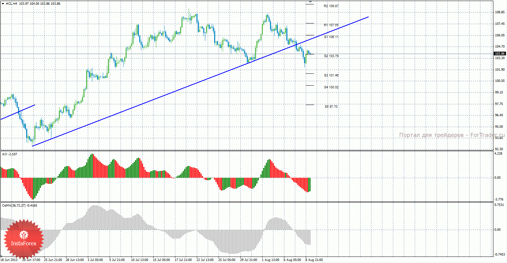
Task: Click the S3 101.46 support label
Action: 331,75
